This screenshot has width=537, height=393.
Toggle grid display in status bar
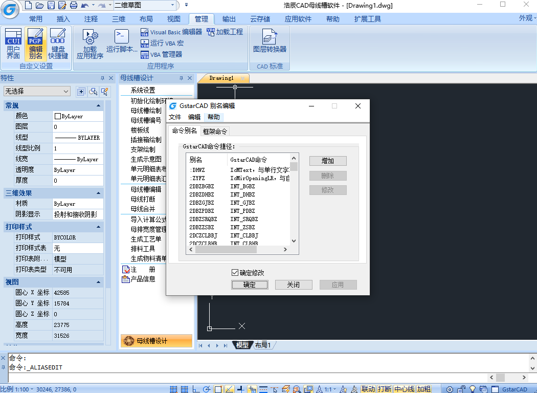(185, 389)
